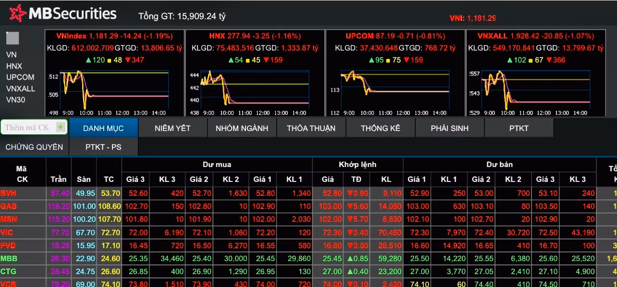The image size is (617, 287).
Task: Click the UPCOM chart thumbnail
Action: [395, 92]
